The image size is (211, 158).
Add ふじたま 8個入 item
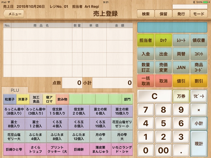(x=57, y=137)
